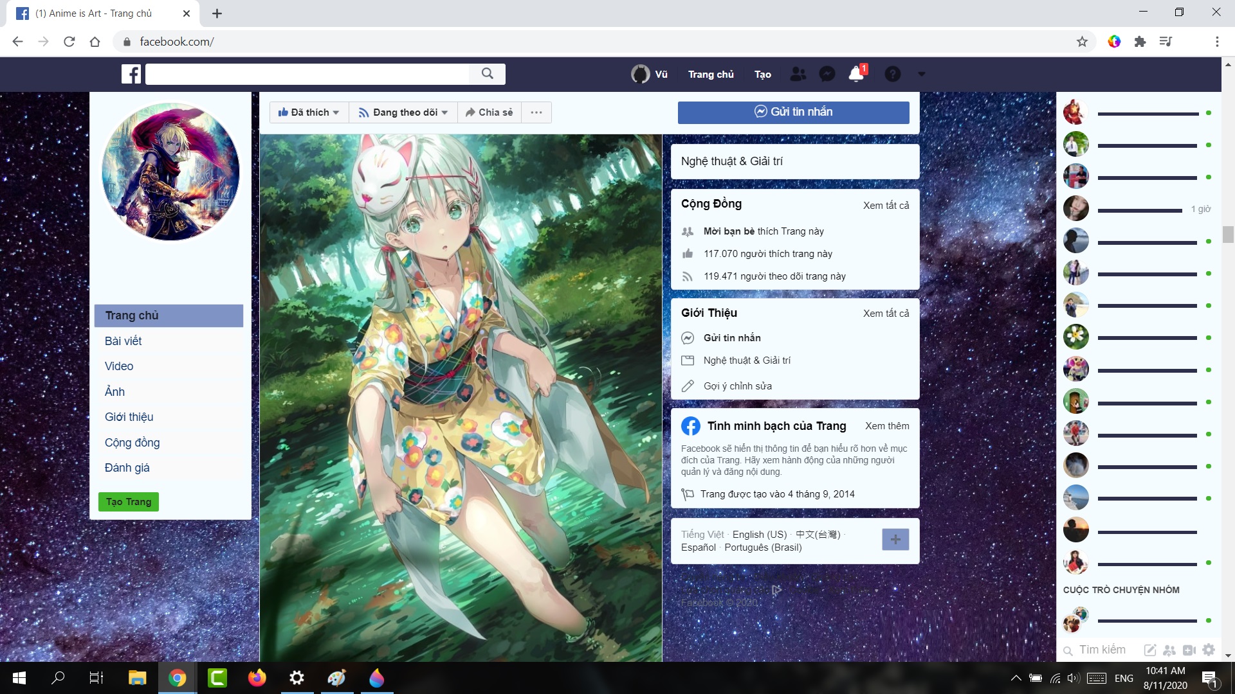Open File Explorer from taskbar
The height and width of the screenshot is (694, 1235).
coord(137,678)
